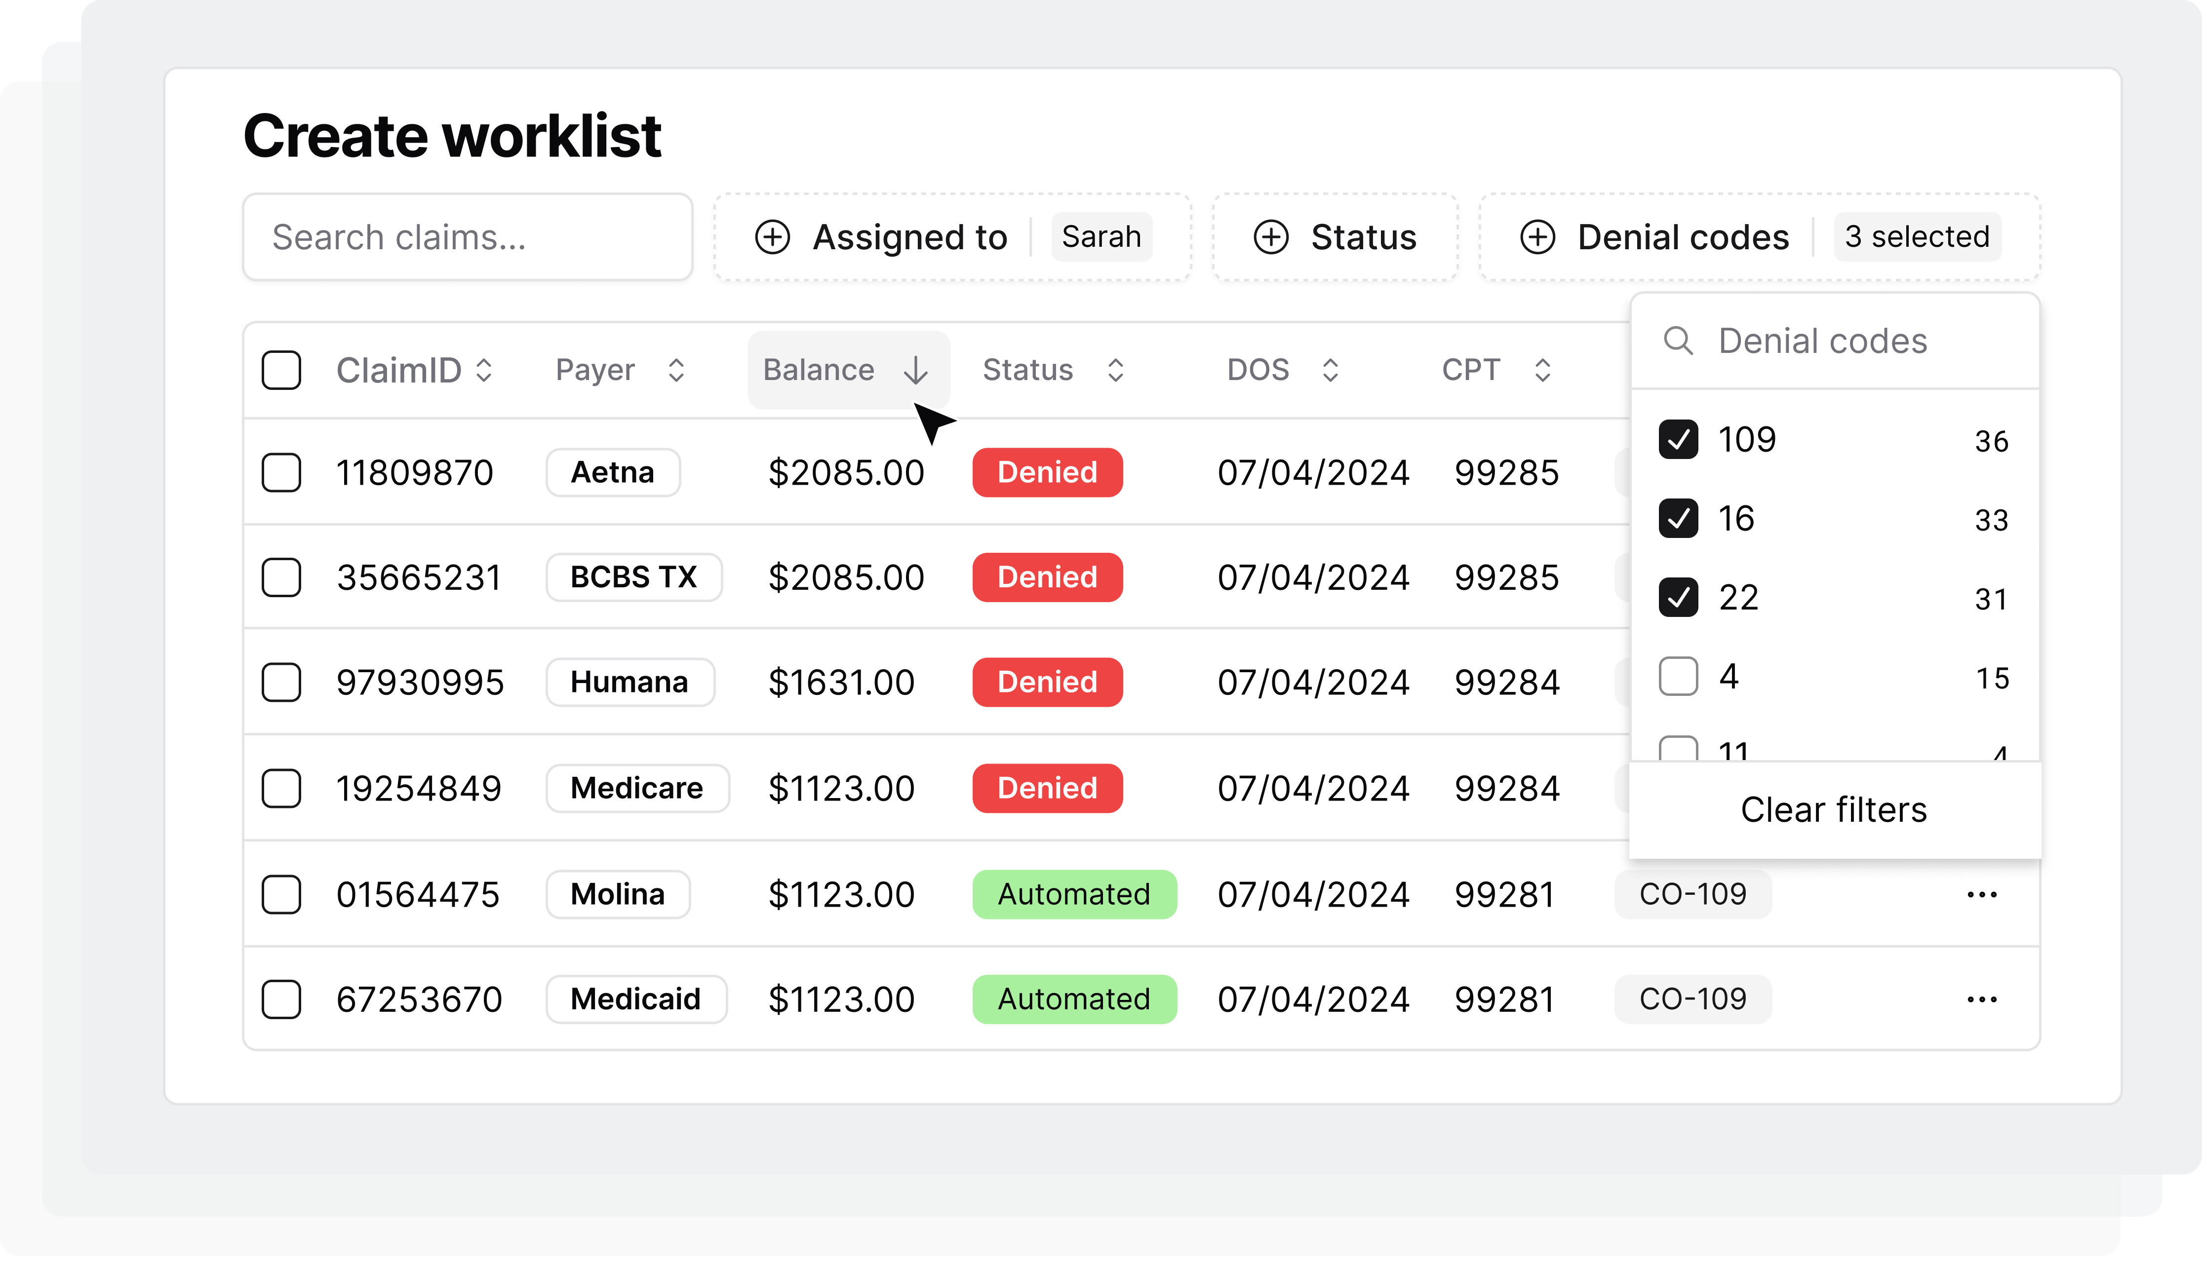2202x1261 pixels.
Task: Open three-dot menu for claim 01564475
Action: pos(1981,894)
